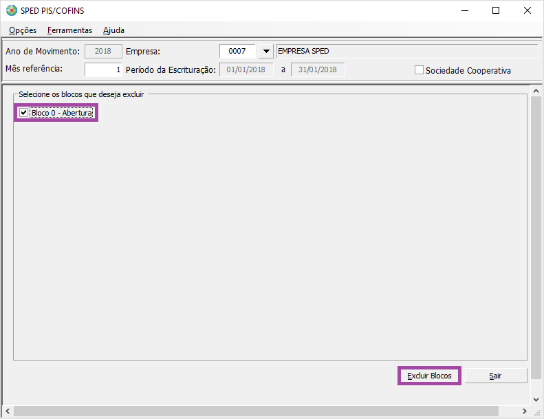The image size is (544, 419).
Task: Open the Ajuda menu
Action: (113, 30)
